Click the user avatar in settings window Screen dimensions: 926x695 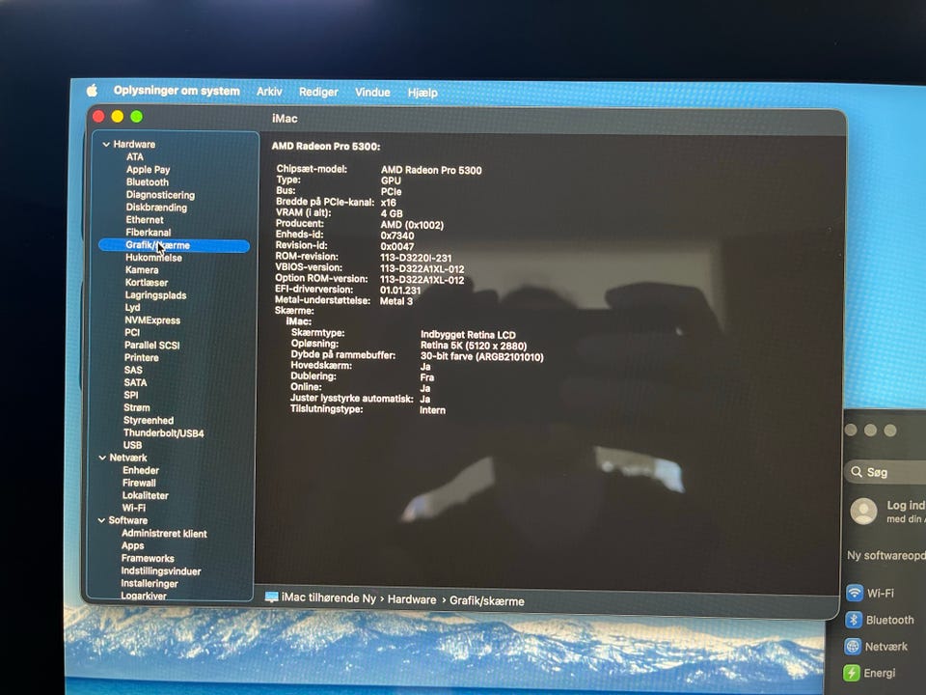(864, 512)
